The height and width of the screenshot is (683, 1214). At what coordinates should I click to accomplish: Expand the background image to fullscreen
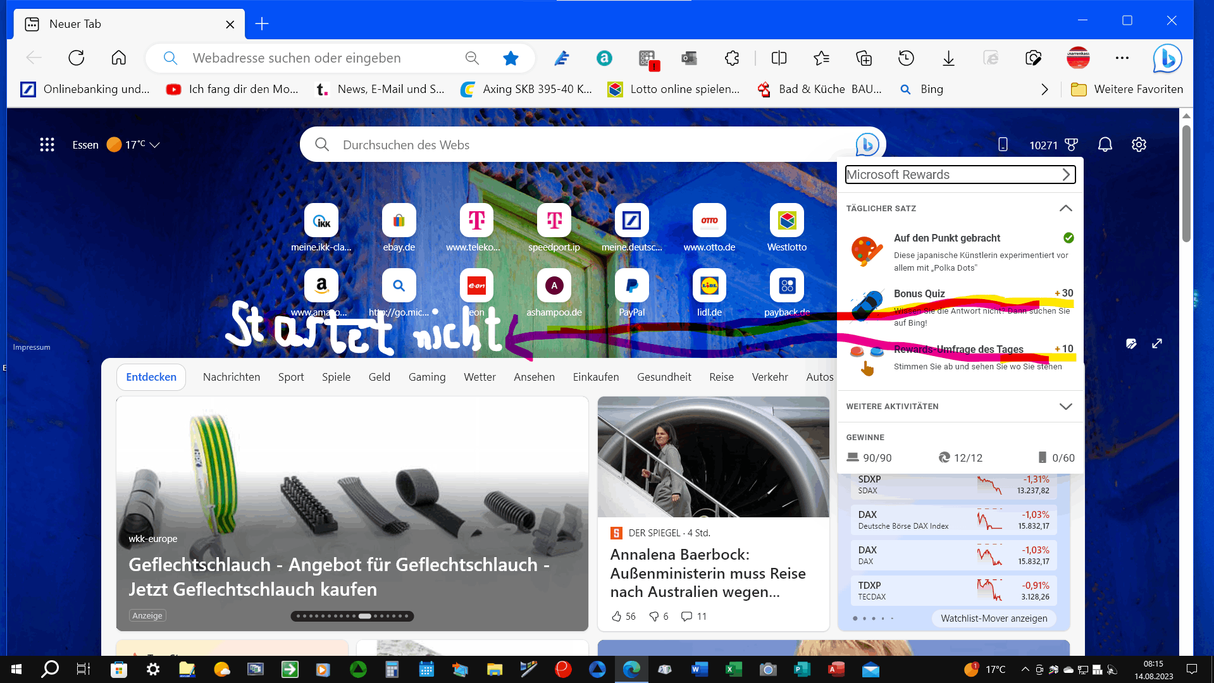pyautogui.click(x=1157, y=343)
